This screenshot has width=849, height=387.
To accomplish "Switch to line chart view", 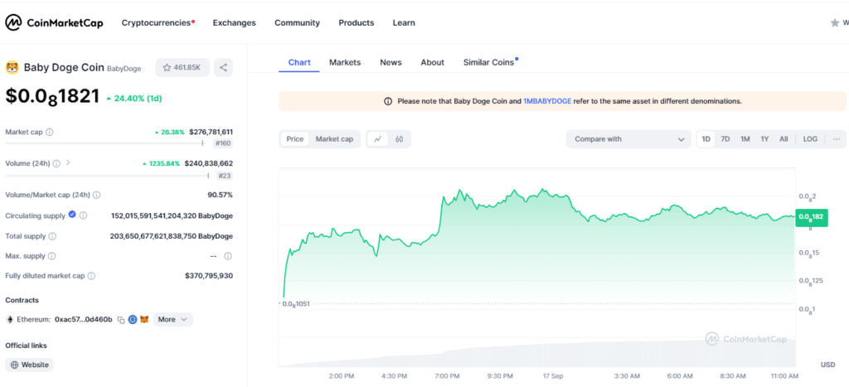I will pos(377,139).
